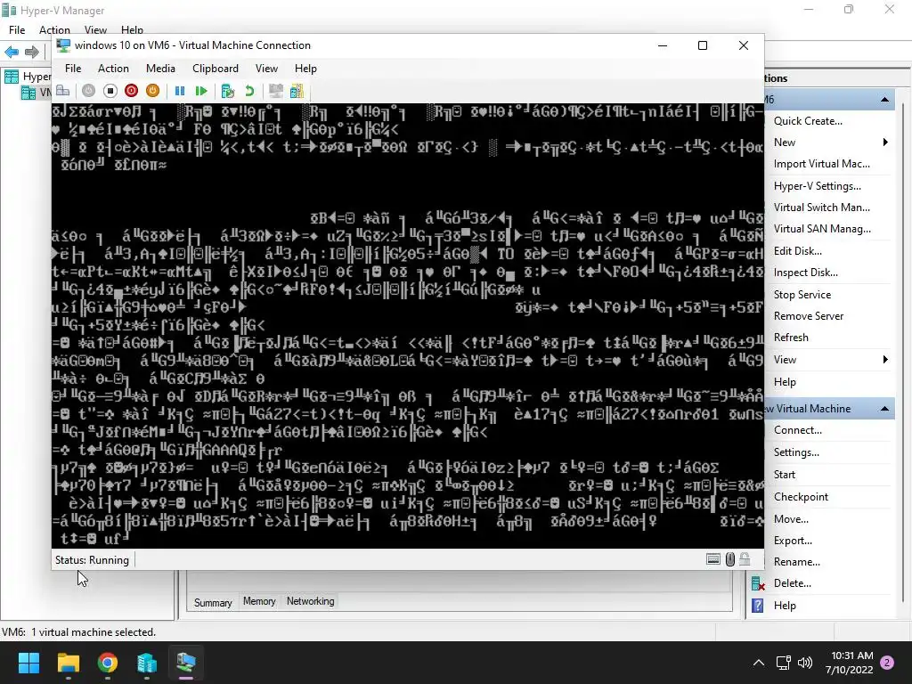This screenshot has width=912, height=684.
Task: Reset the VM with green play icon
Action: (x=201, y=91)
